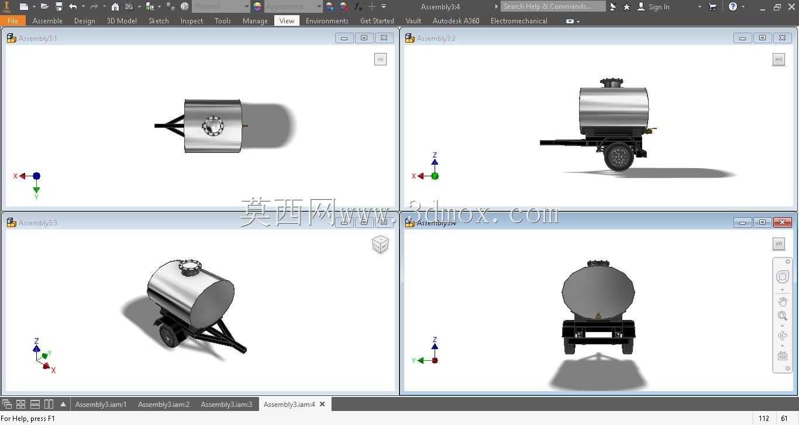
Task: Open Favorites star icon
Action: click(626, 6)
